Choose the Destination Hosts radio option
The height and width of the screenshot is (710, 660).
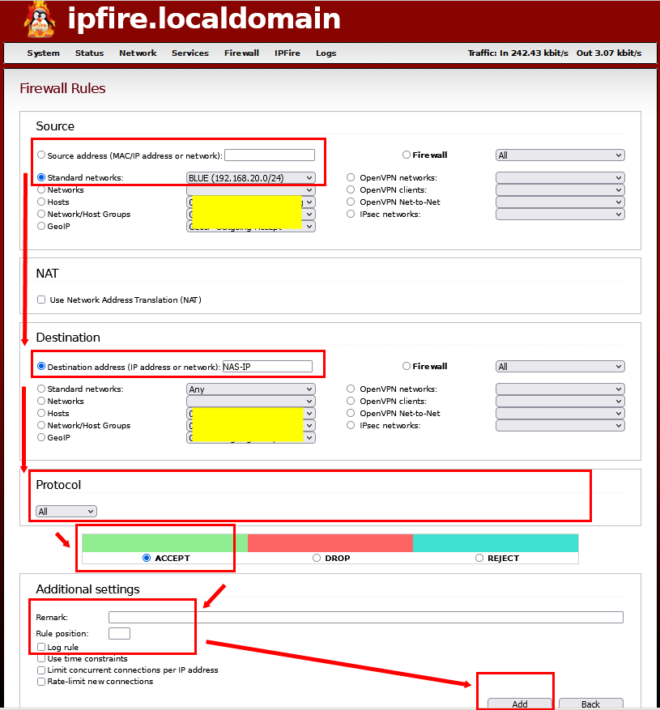click(x=41, y=413)
